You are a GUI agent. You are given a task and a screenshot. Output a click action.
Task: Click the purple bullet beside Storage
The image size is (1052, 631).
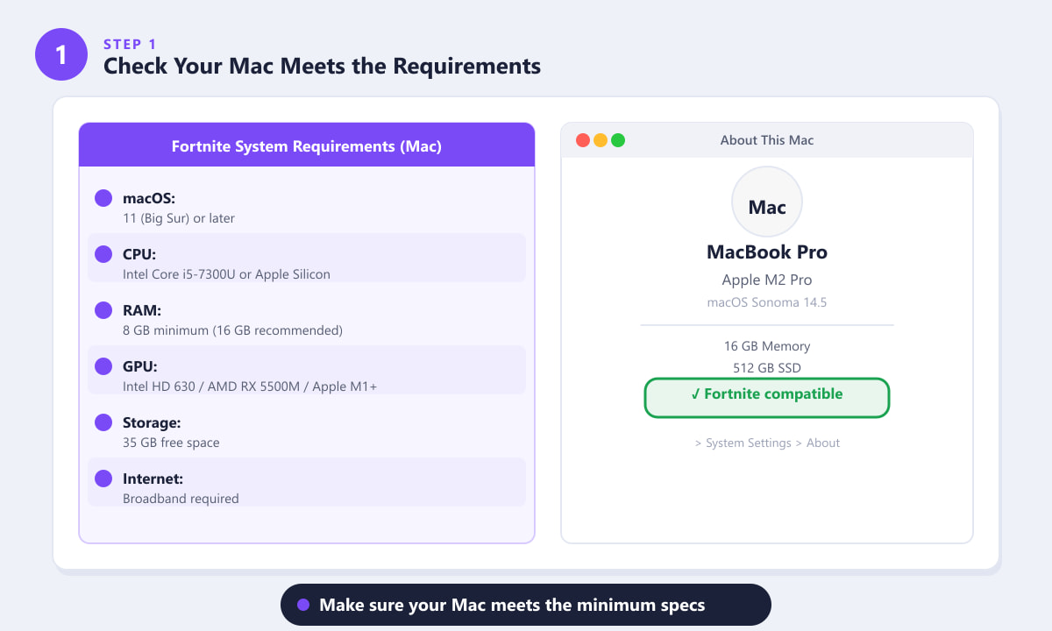click(103, 422)
